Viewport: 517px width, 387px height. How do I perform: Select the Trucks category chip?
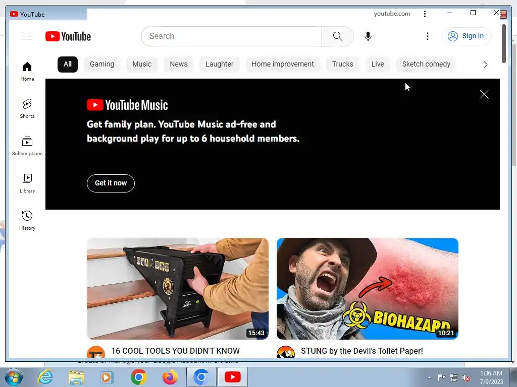pyautogui.click(x=342, y=64)
